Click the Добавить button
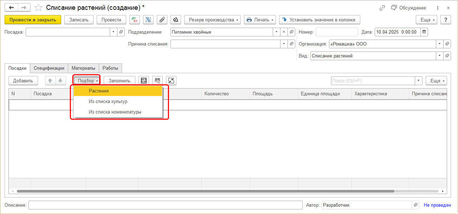Viewport: 458px width, 214px height. pyautogui.click(x=23, y=81)
